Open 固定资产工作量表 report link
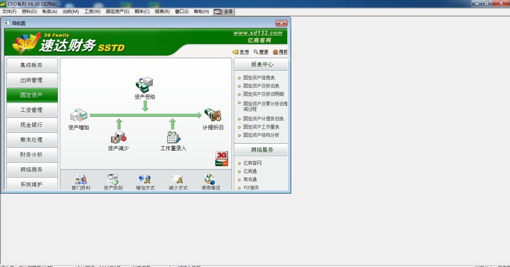 261,127
